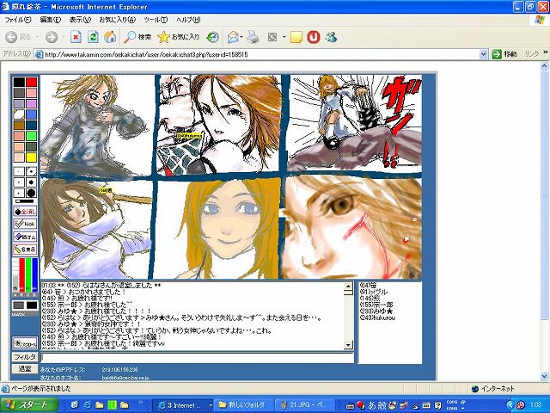The width and height of the screenshot is (550, 413).
Task: Click the page icon in address bar
Action: click(x=40, y=54)
